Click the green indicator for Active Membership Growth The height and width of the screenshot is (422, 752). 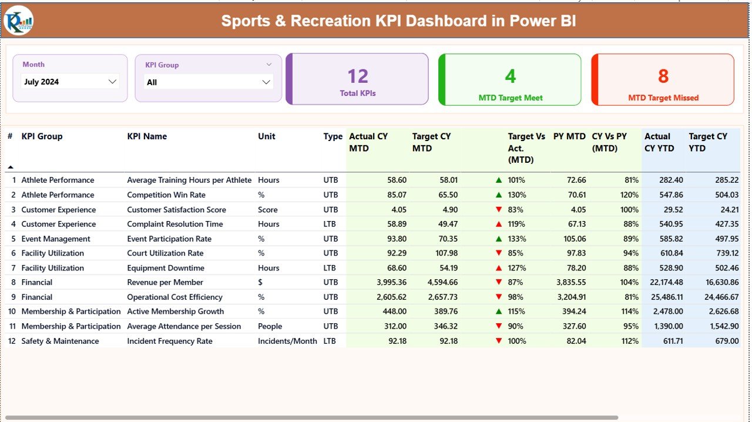point(498,311)
